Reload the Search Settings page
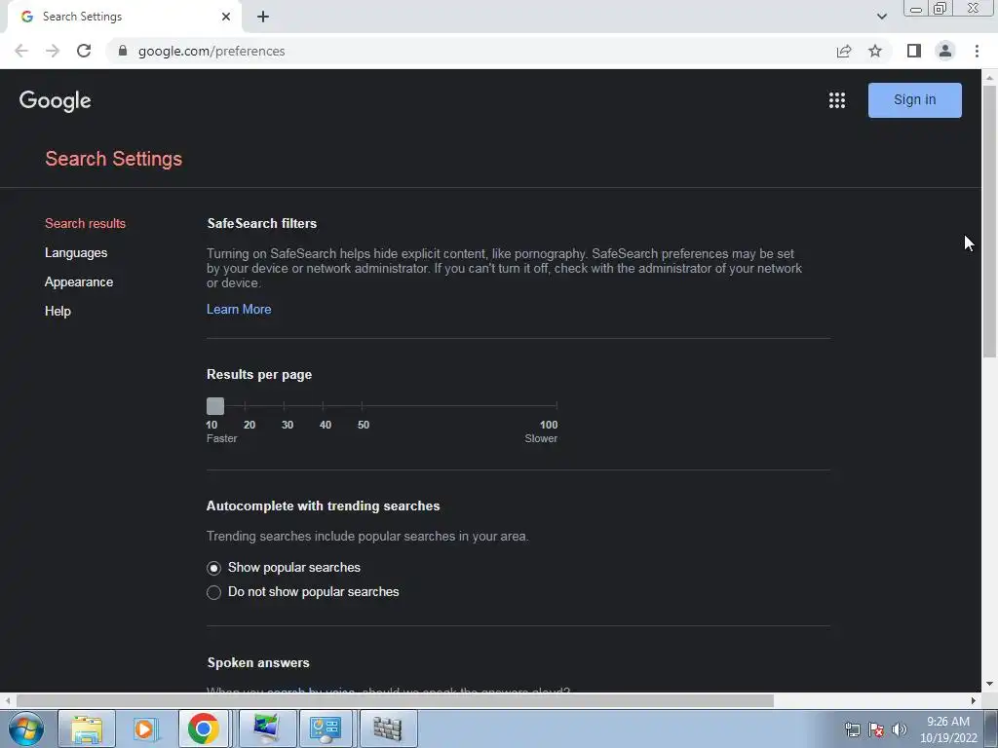The height and width of the screenshot is (748, 998). [84, 51]
